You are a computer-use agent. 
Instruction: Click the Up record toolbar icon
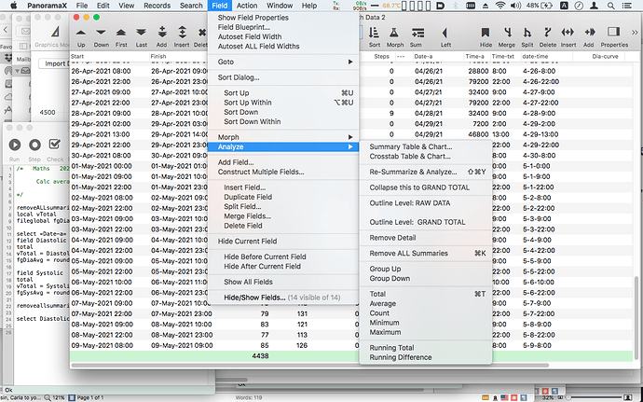81,33
